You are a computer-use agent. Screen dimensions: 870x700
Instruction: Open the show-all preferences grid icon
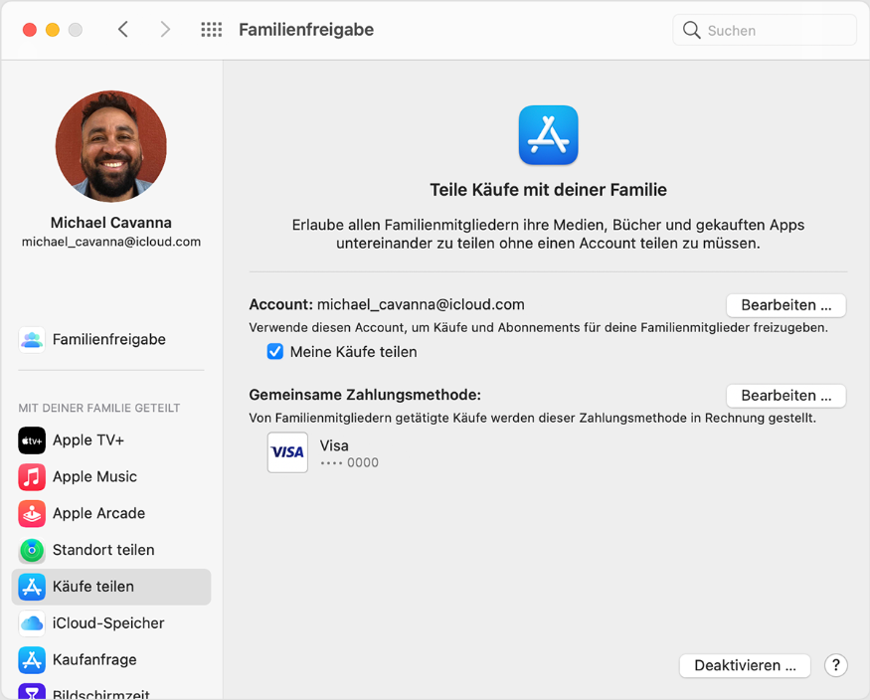pyautogui.click(x=212, y=30)
